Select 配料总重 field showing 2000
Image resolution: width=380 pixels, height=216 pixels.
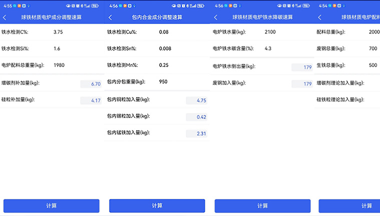pos(373,32)
